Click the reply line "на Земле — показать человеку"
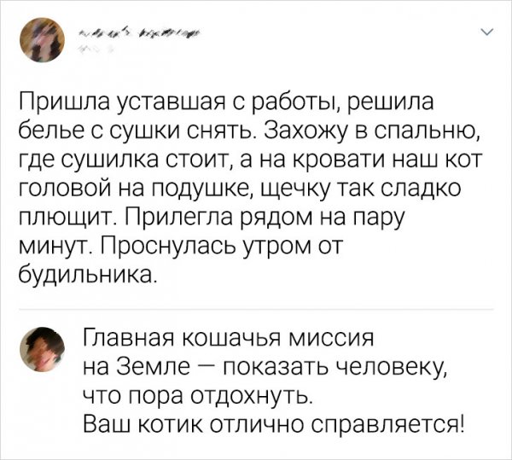Image resolution: width=512 pixels, height=460 pixels. click(263, 368)
